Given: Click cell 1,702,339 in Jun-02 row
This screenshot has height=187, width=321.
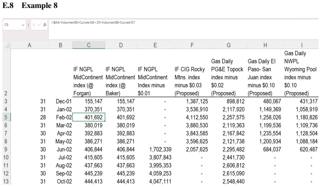Looking at the screenshot, I should tap(160, 150).
